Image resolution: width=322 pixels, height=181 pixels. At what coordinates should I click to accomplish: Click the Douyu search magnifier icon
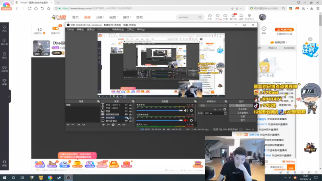pos(200,17)
